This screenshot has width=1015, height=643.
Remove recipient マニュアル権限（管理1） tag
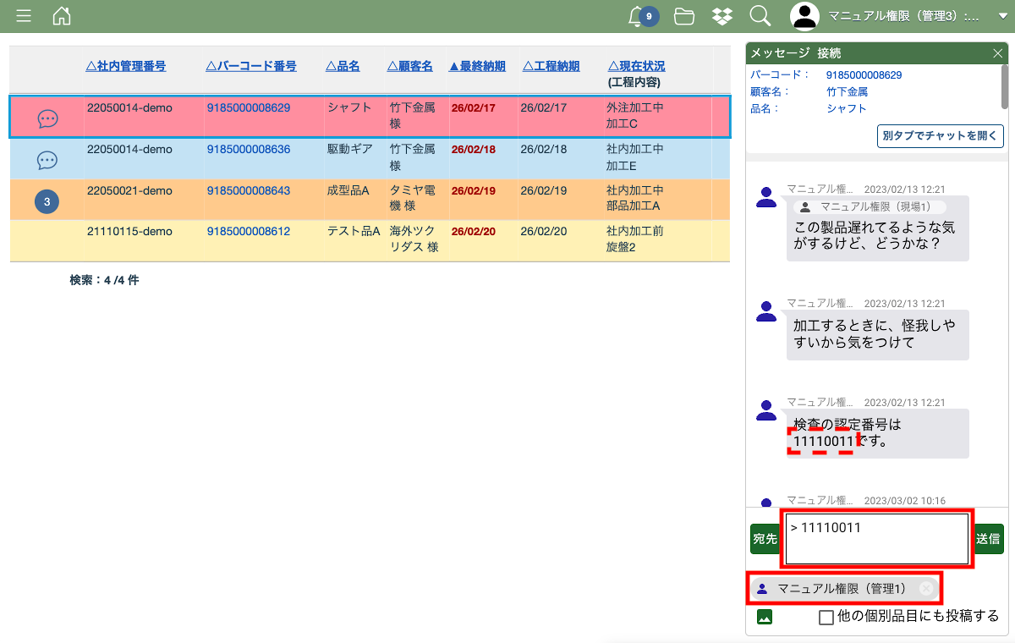point(926,589)
